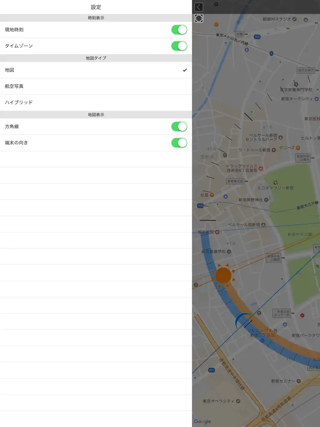Click the Google logo on map
Screen dimensions: 320x427
pyautogui.click(x=203, y=422)
